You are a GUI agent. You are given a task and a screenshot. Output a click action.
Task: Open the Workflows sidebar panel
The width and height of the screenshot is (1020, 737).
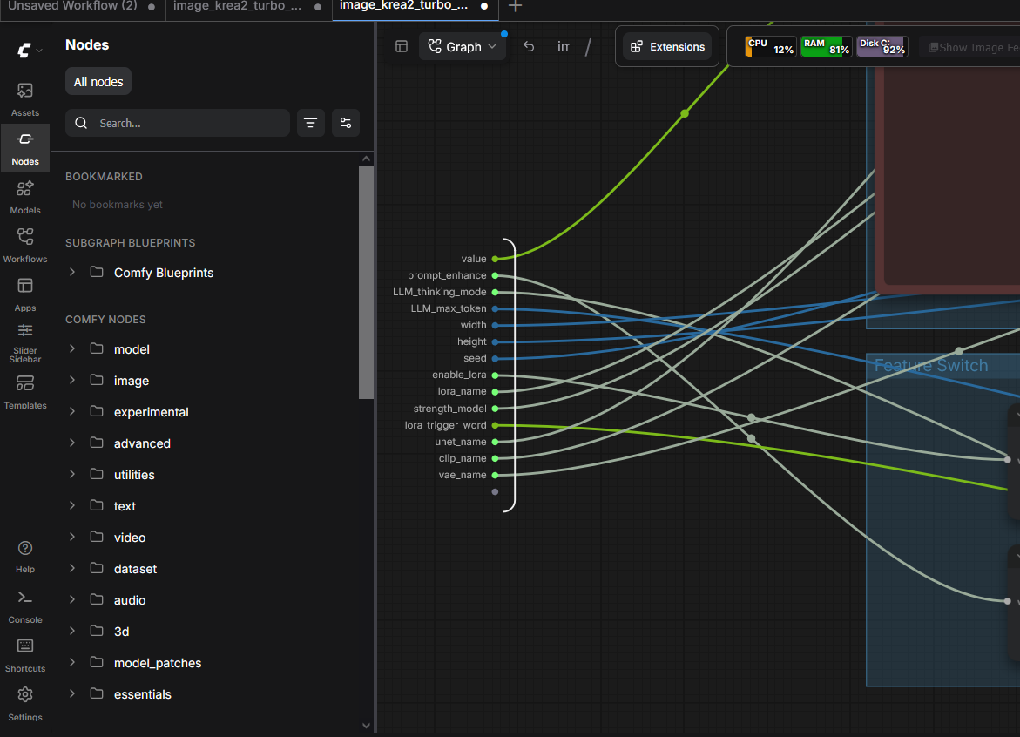tap(25, 246)
